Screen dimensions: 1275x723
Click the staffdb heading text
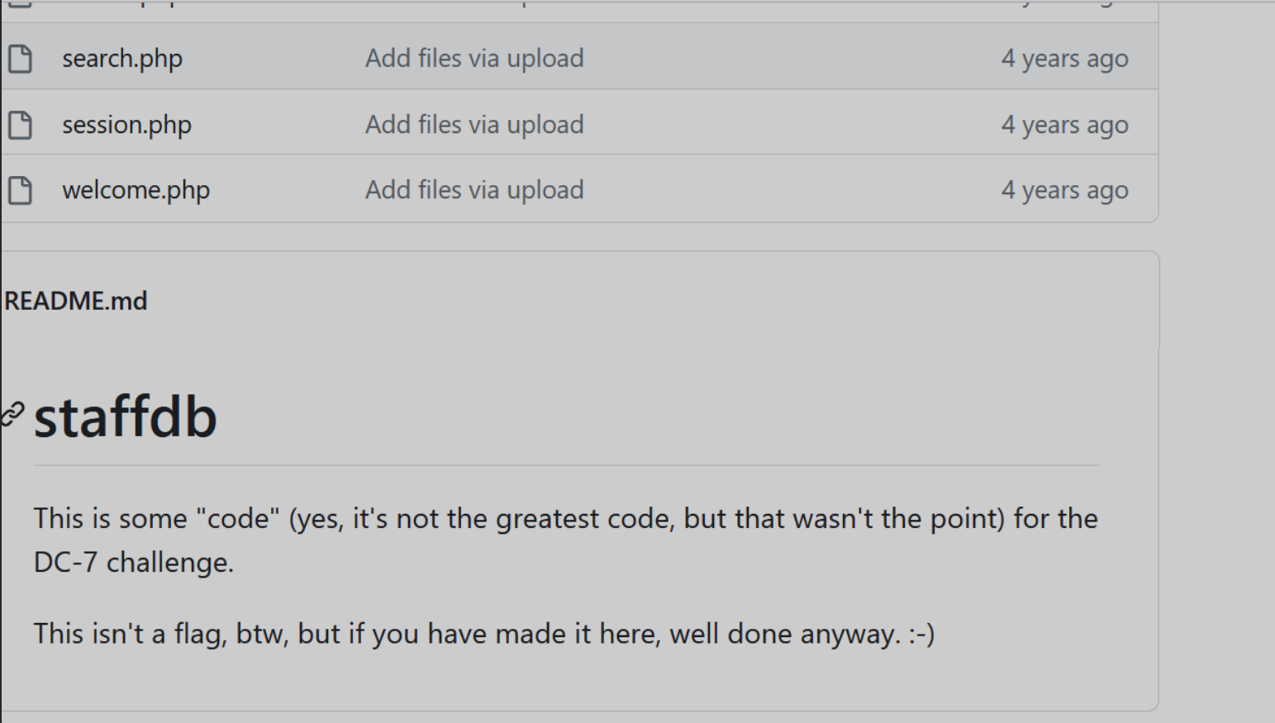126,417
